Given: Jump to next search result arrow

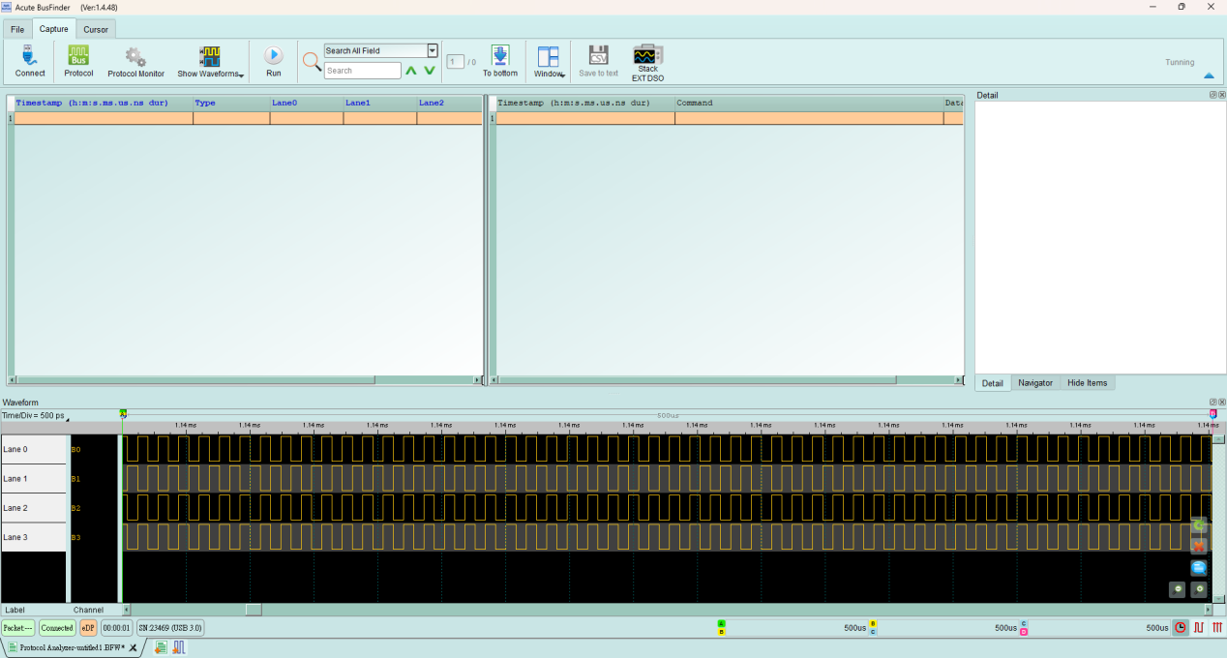Looking at the screenshot, I should pyautogui.click(x=430, y=71).
